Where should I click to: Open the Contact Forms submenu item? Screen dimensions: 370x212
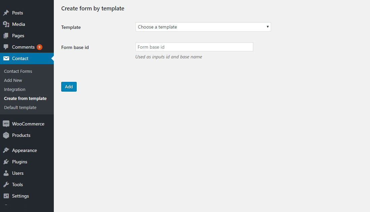click(x=18, y=71)
